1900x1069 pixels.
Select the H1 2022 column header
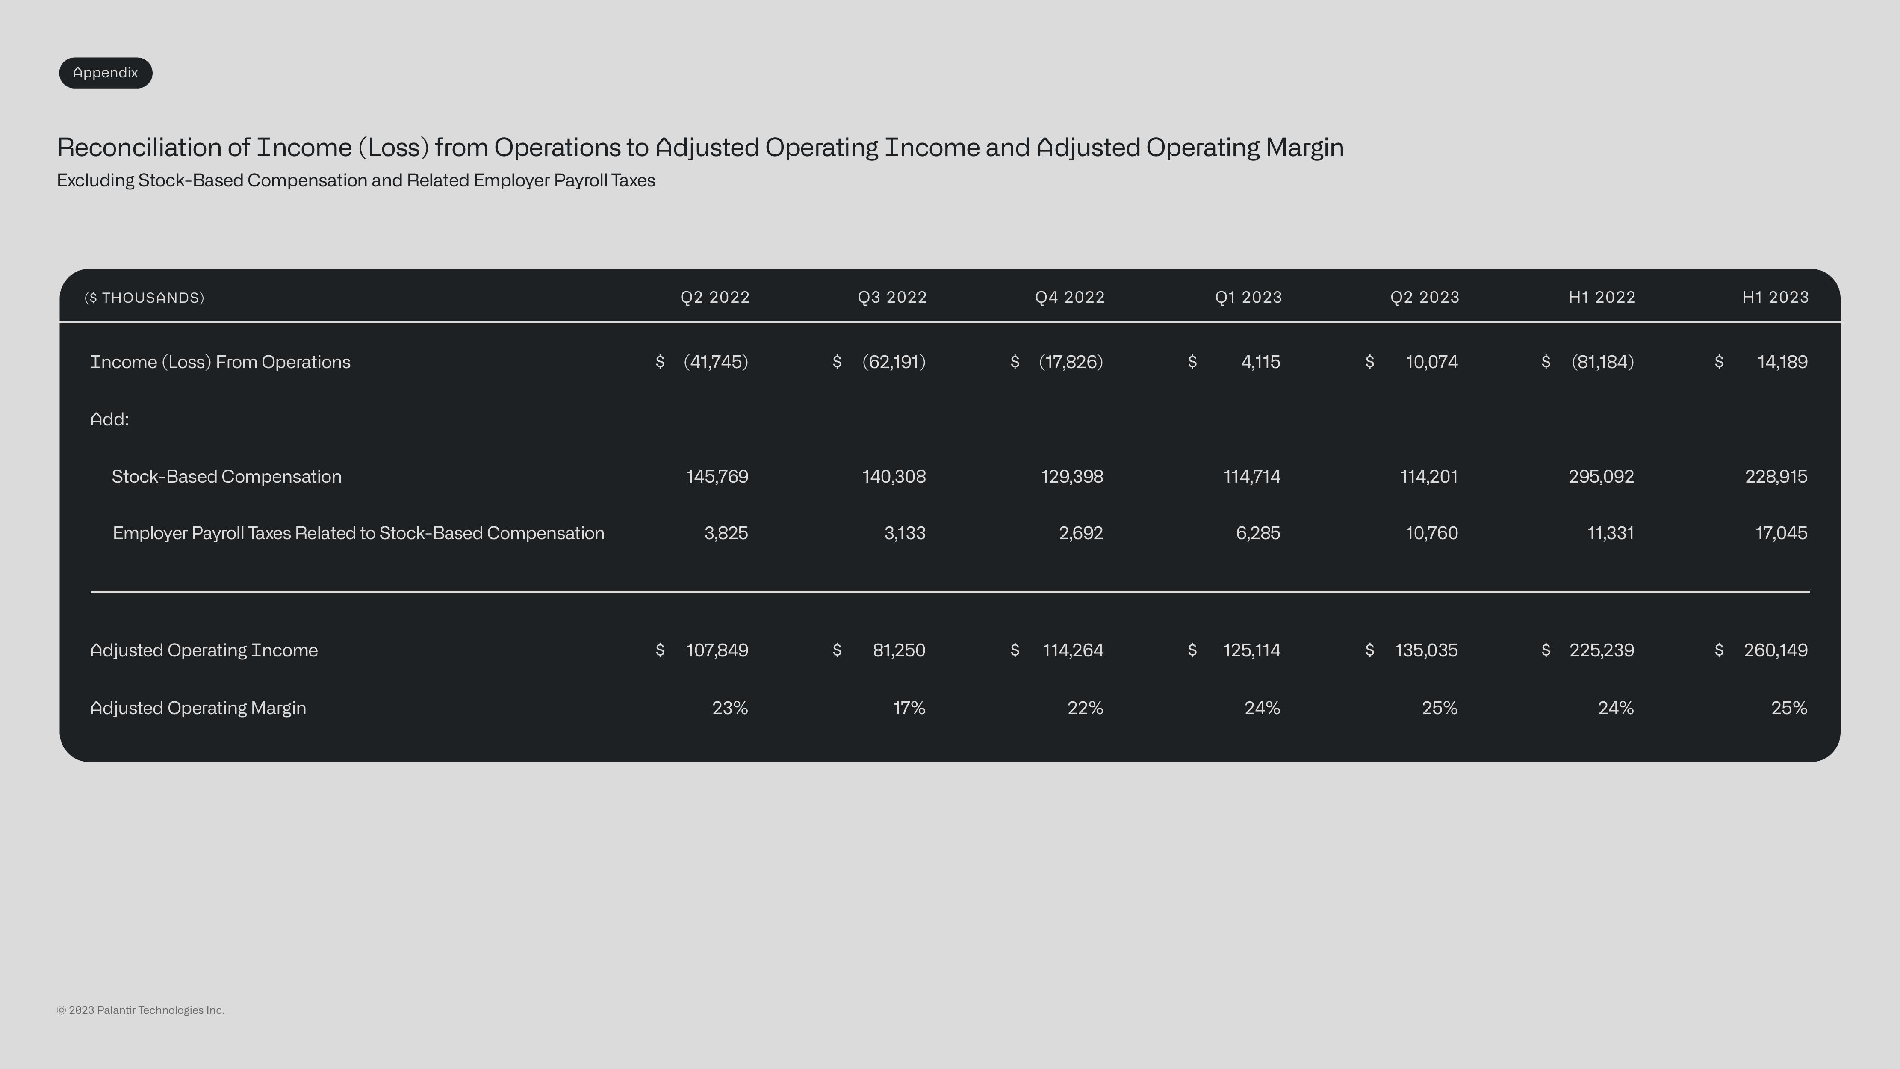(x=1602, y=297)
